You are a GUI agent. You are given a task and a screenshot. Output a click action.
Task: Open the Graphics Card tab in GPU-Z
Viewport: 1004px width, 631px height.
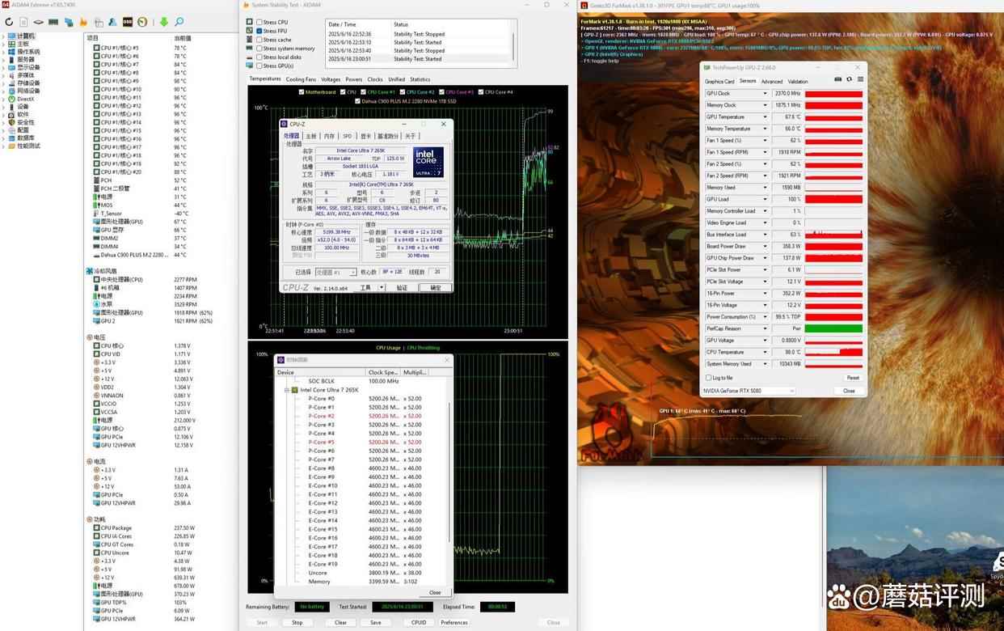tap(719, 82)
